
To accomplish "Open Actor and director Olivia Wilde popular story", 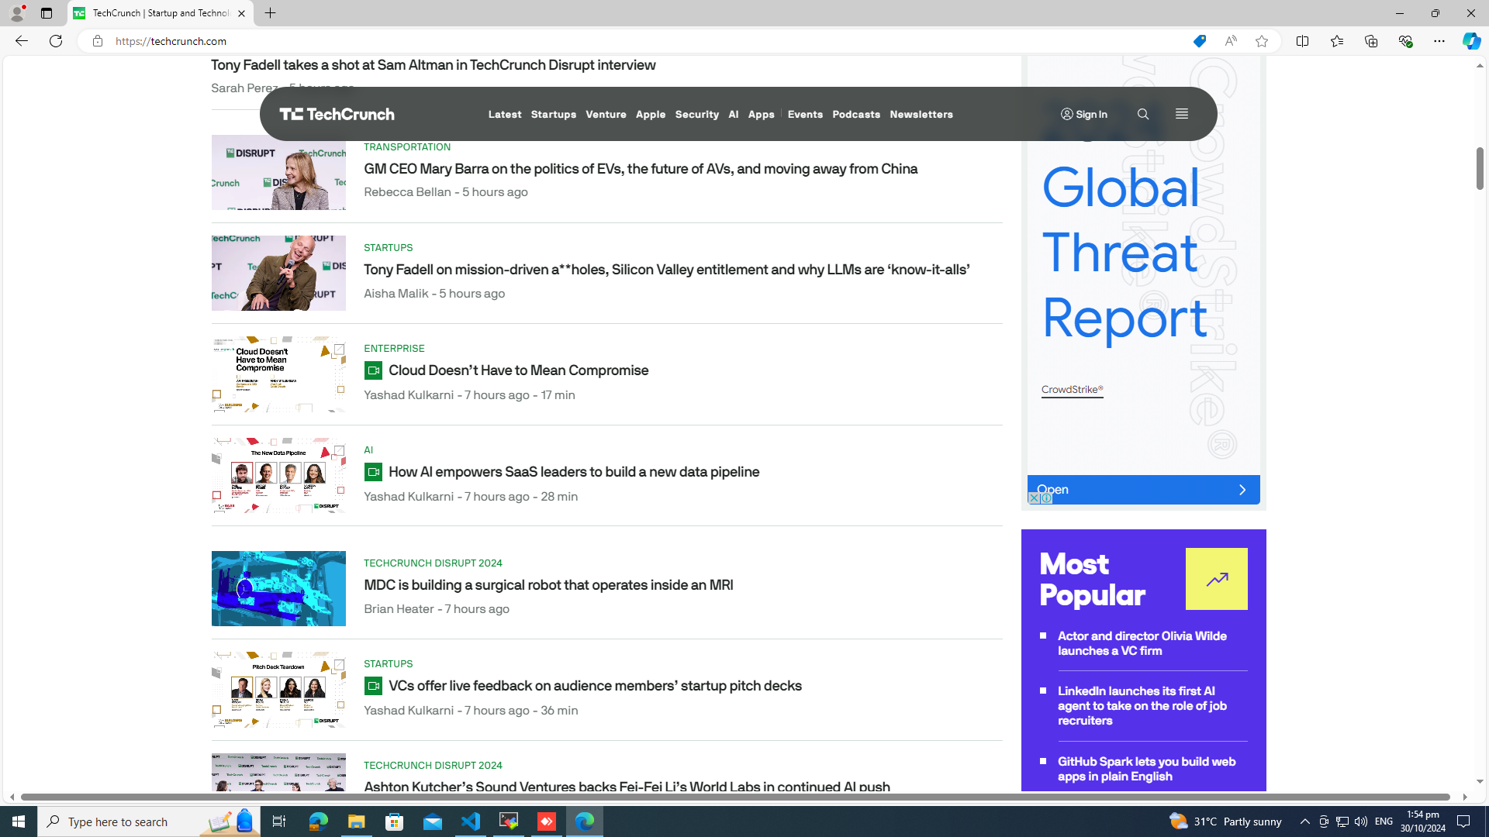I will (1142, 643).
